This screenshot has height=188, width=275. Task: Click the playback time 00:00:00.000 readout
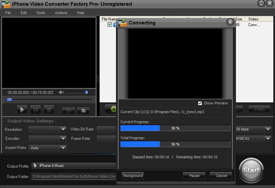[18, 92]
